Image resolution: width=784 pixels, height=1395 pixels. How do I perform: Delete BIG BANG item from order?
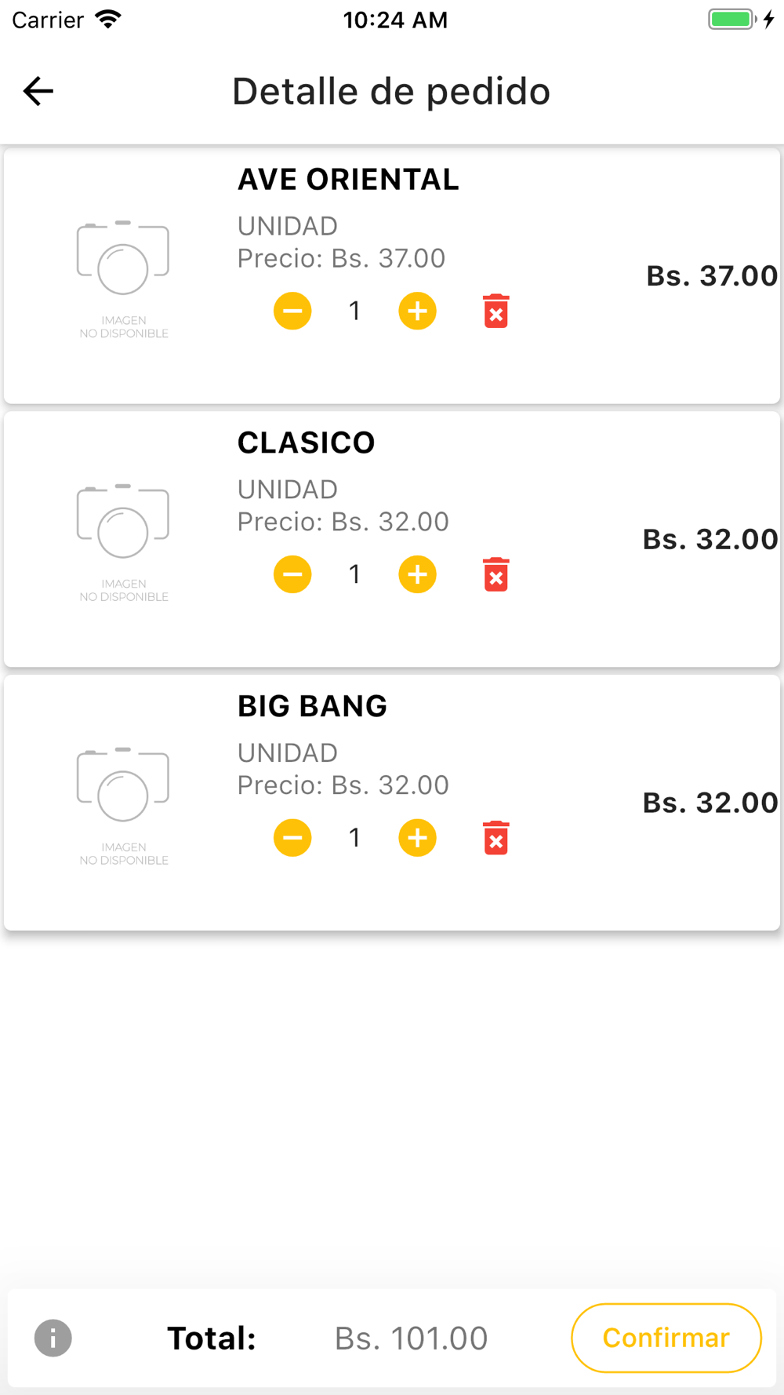click(495, 838)
